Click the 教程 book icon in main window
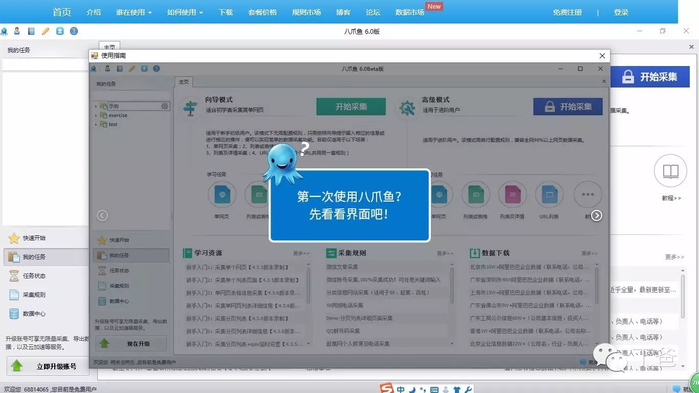The height and width of the screenshot is (393, 699). coord(670,171)
